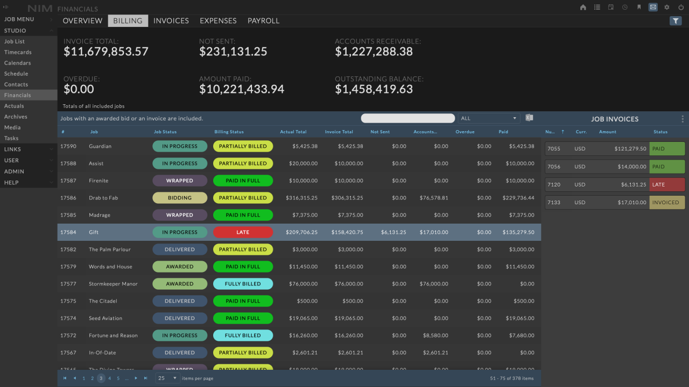
Task: Open the Timecards sidebar link
Action: tap(18, 52)
